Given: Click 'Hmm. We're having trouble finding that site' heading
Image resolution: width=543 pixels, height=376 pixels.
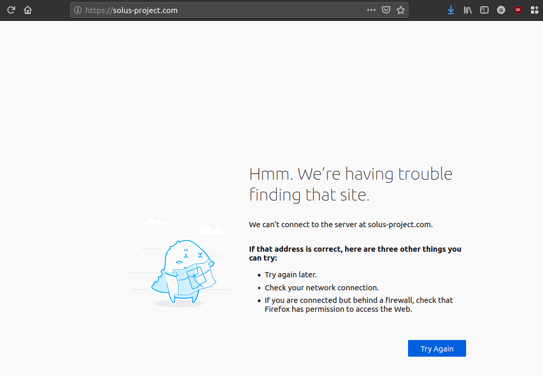Looking at the screenshot, I should (350, 184).
